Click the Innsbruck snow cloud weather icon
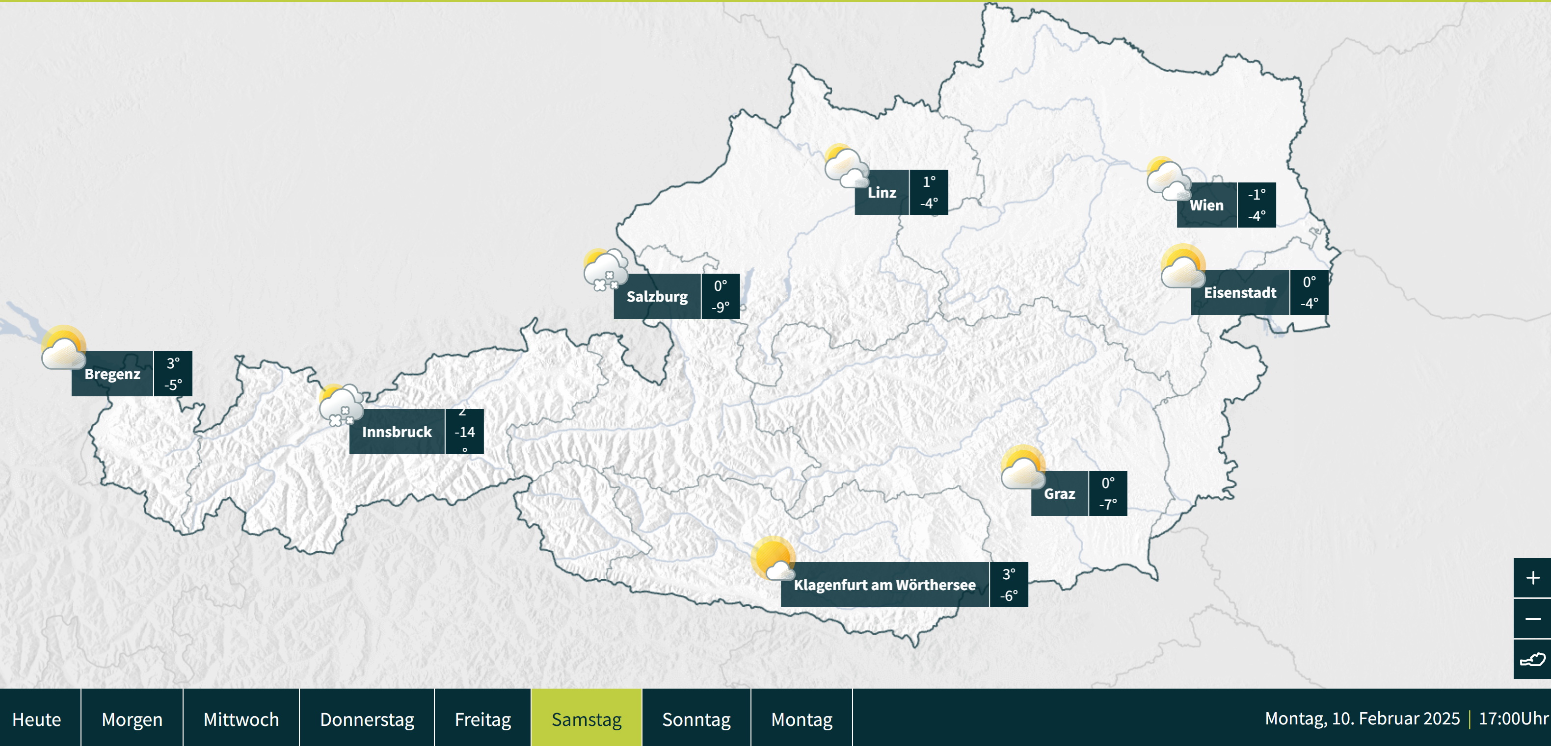Image resolution: width=1551 pixels, height=746 pixels. point(342,406)
